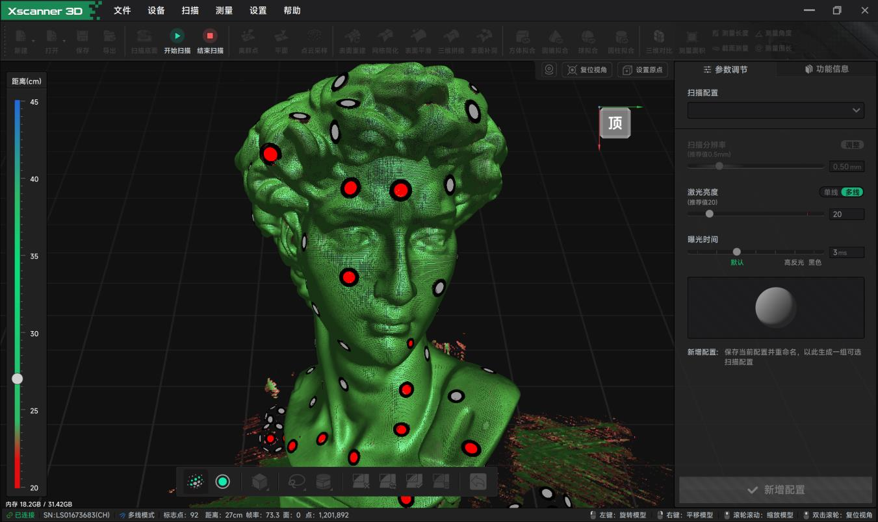Click the undo arrow icon in bottom toolbar

(x=478, y=482)
